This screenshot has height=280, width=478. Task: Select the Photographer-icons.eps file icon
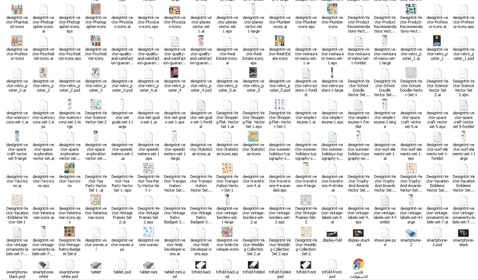(x=70, y=9)
